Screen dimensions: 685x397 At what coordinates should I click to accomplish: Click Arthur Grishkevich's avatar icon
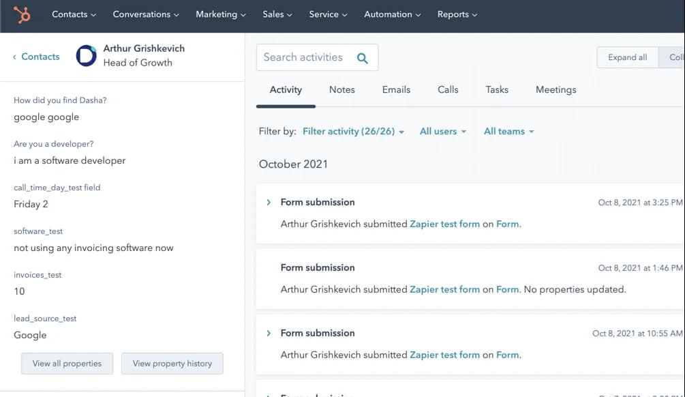86,55
